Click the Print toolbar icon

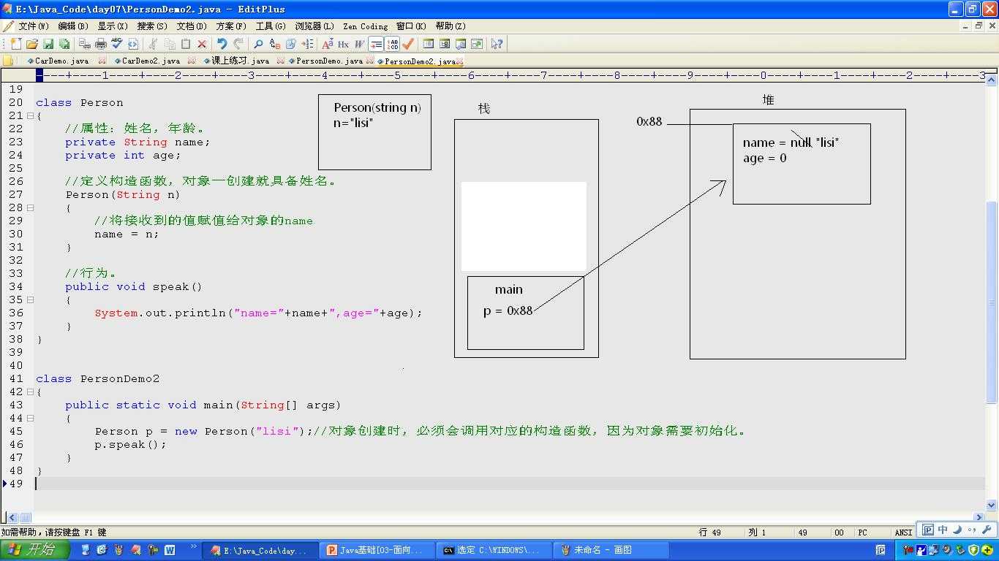(101, 44)
